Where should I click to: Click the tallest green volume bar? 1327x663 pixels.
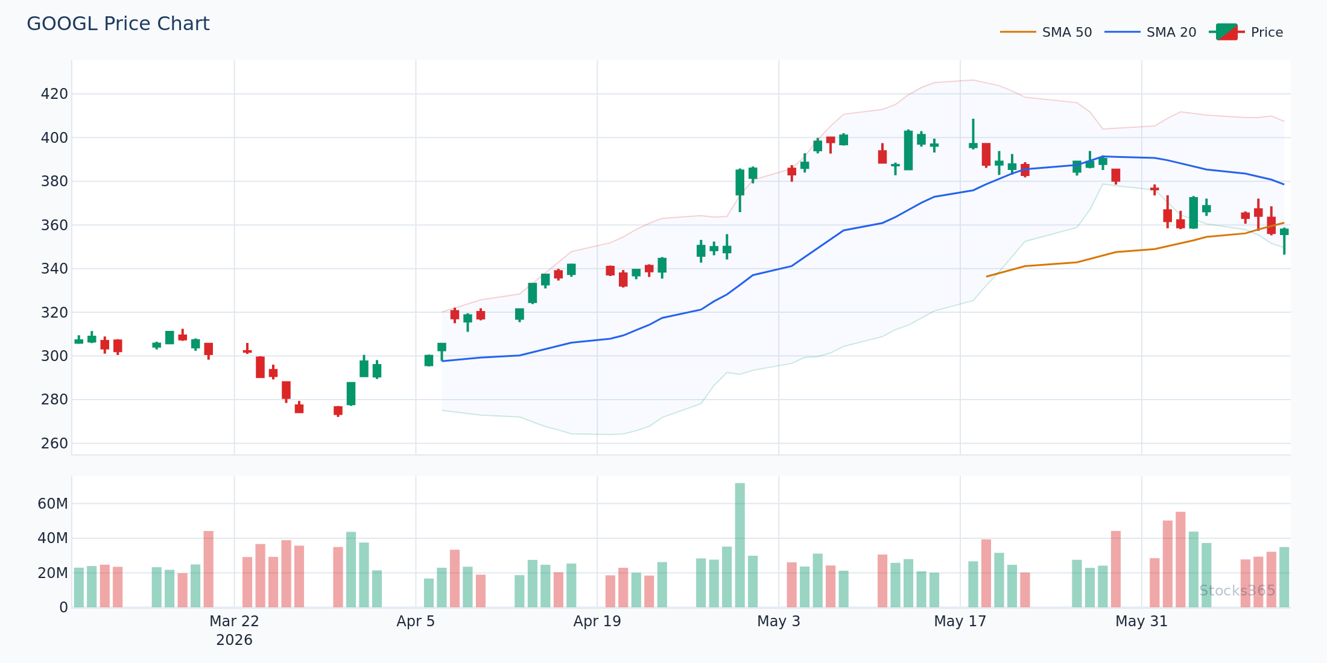point(740,545)
